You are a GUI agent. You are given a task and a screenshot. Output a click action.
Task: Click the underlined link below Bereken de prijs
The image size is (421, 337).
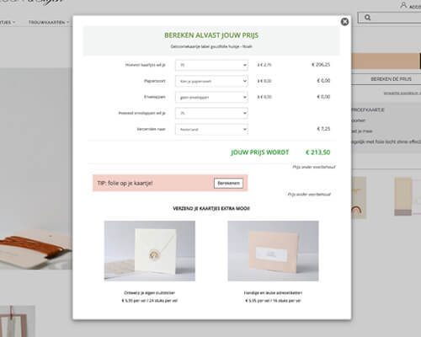point(402,93)
